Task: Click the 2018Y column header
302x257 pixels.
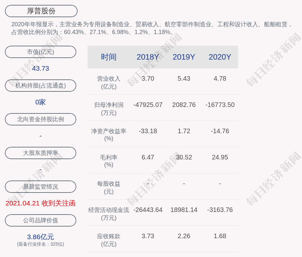Action: click(x=148, y=57)
